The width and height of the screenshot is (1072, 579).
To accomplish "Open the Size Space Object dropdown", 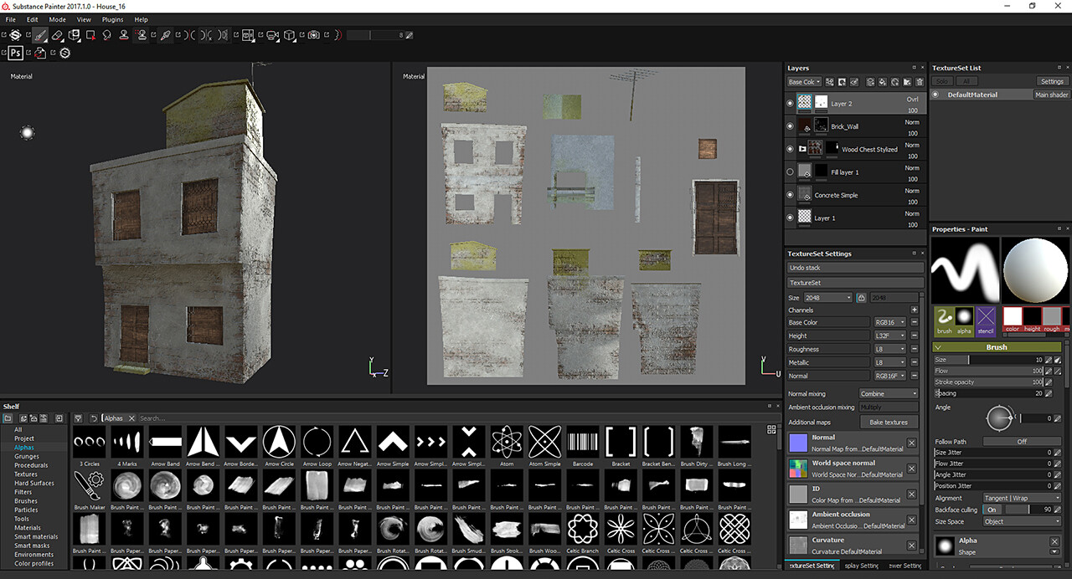I will (x=1022, y=521).
